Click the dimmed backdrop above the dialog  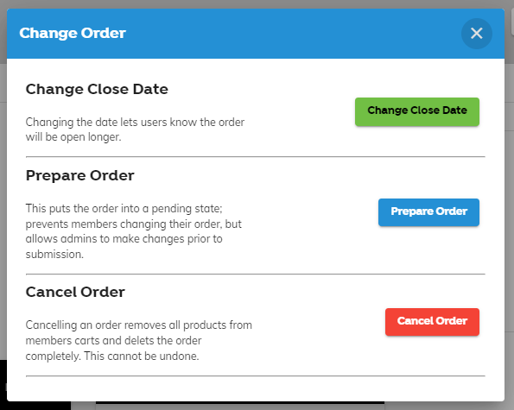(x=256, y=4)
